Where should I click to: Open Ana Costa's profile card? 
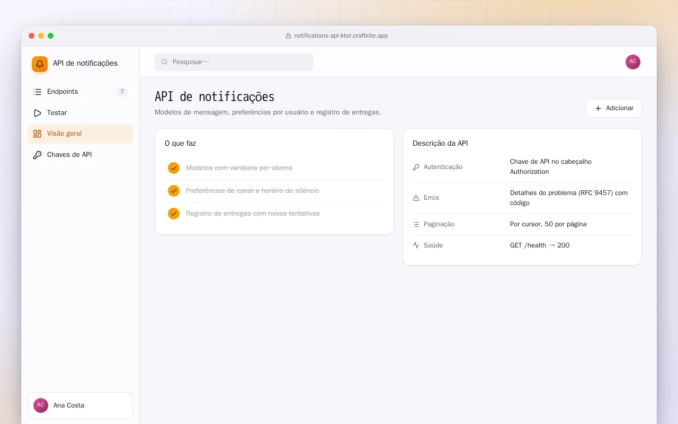[80, 405]
